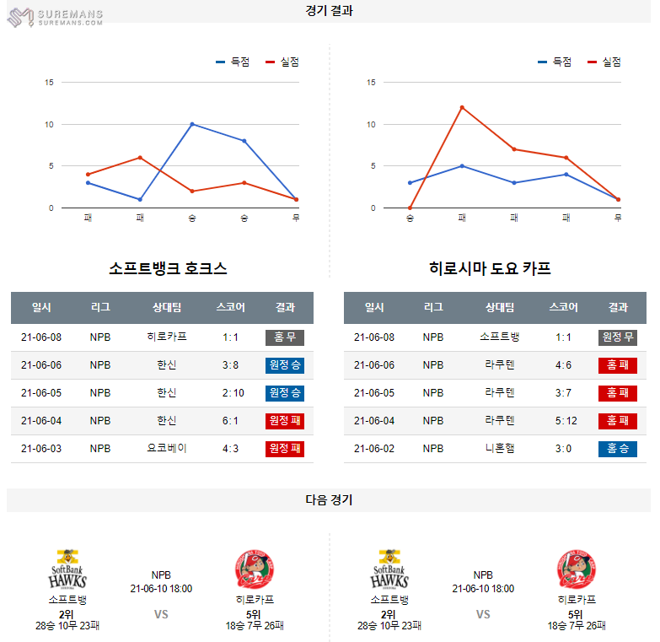Click the 스코어 column header in Hiroshima table
The image size is (660, 642).
click(x=564, y=308)
